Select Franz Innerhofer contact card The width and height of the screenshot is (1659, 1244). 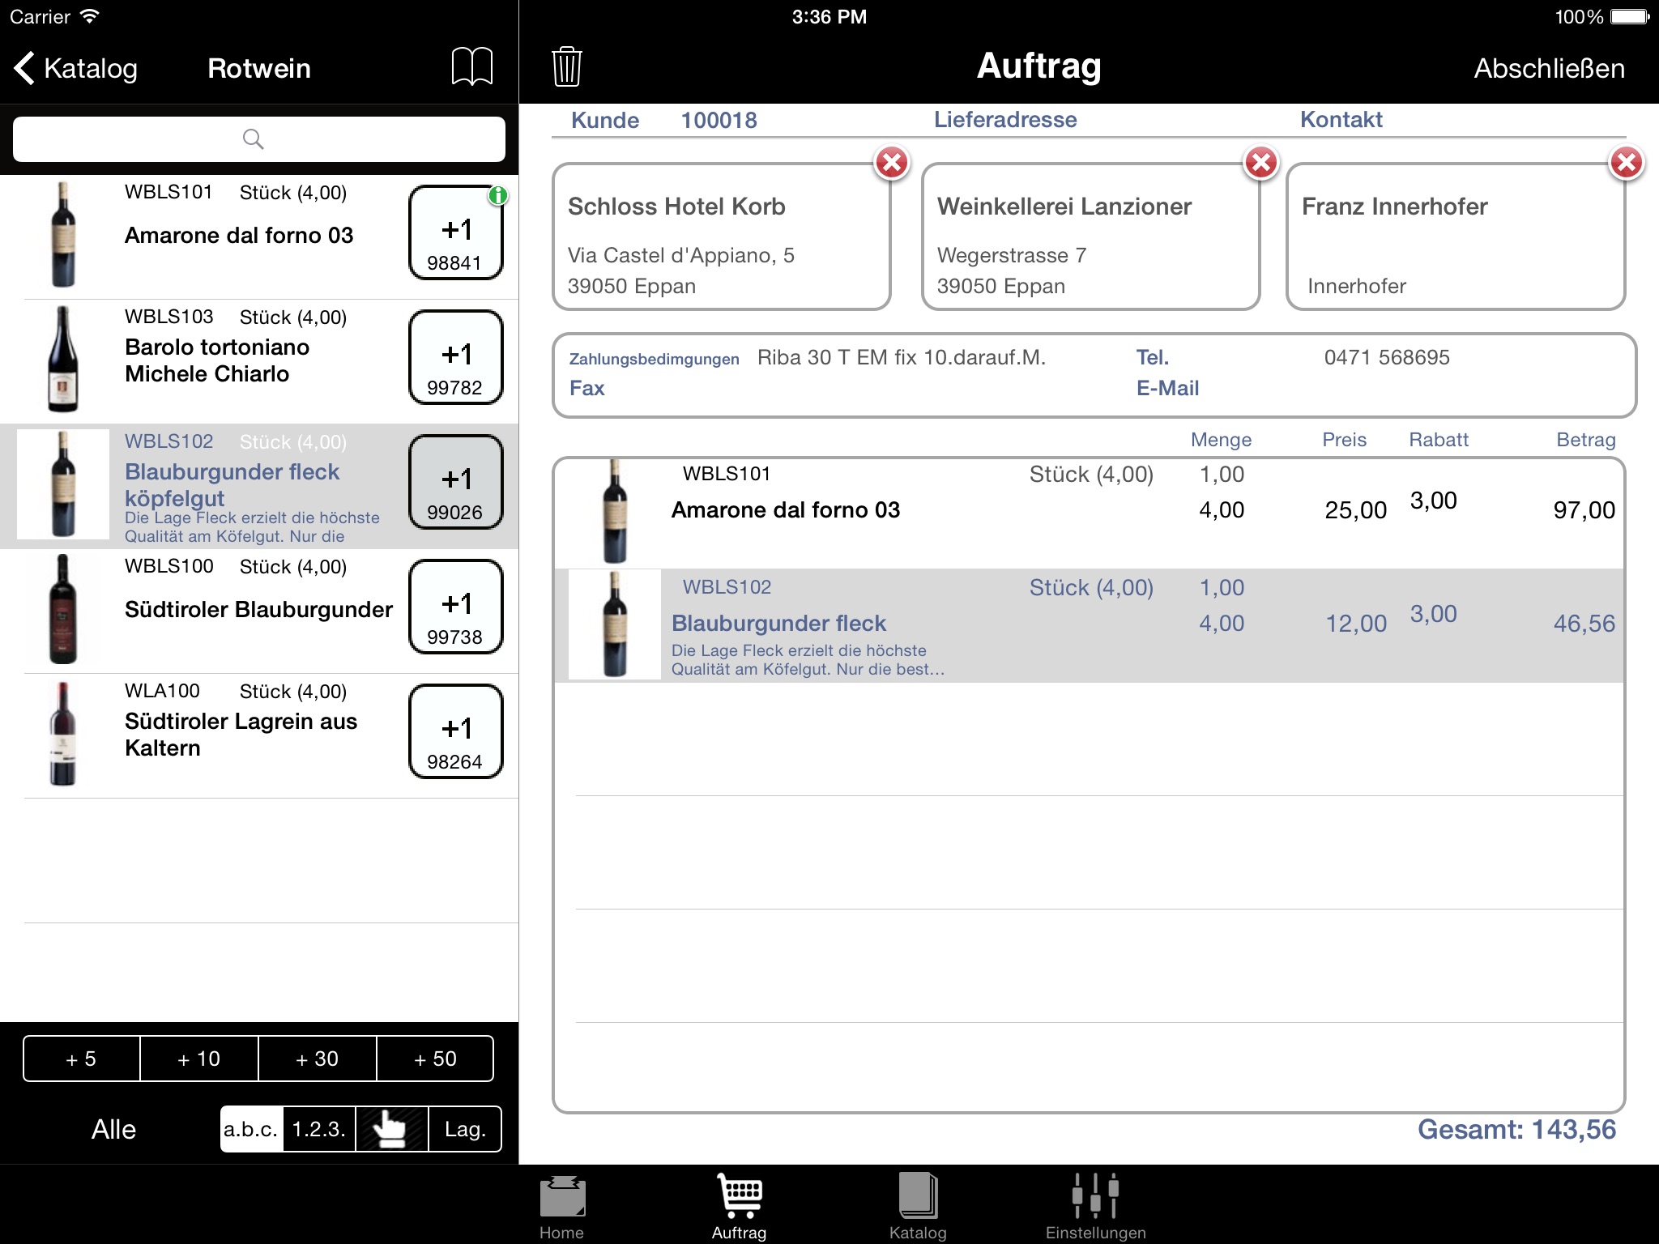[1455, 236]
